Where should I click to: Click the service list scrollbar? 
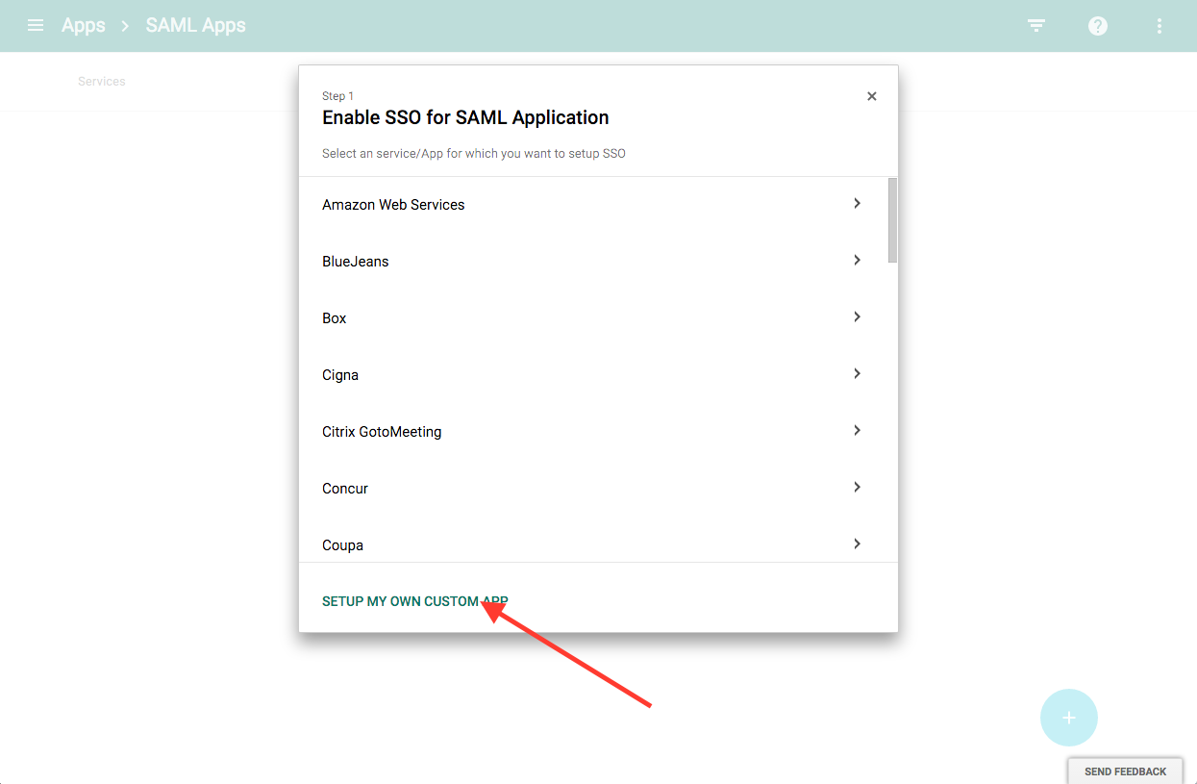click(x=892, y=220)
